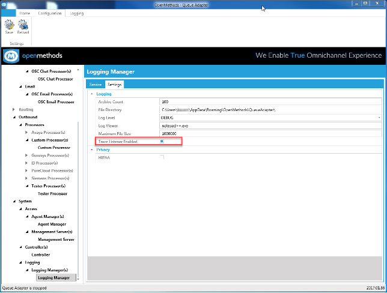Collapse the System tree node
Screen dimensions: 387x293
pyautogui.click(x=14, y=201)
